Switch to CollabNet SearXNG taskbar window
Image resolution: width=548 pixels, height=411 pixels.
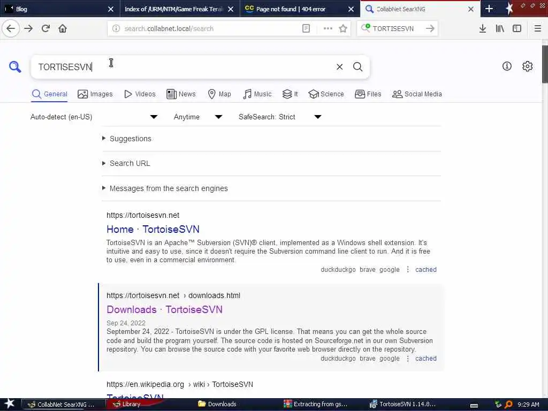63,405
